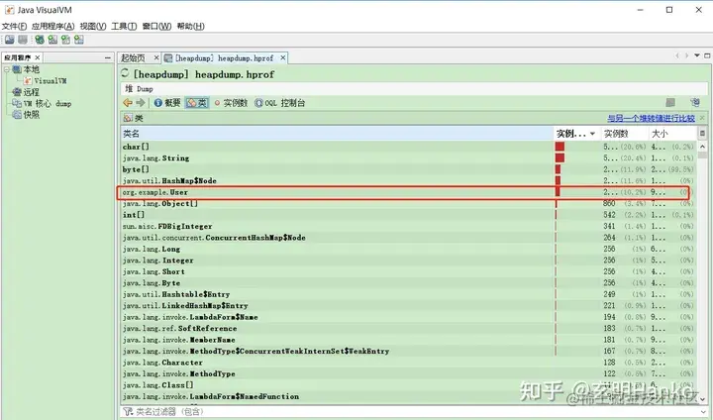Open the 概要 summary view

tap(167, 103)
